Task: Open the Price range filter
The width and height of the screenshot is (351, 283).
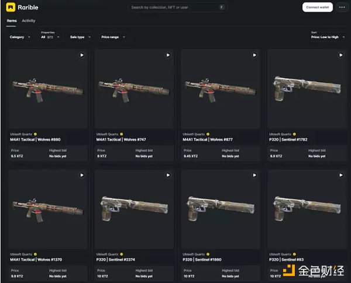Action: tap(113, 37)
